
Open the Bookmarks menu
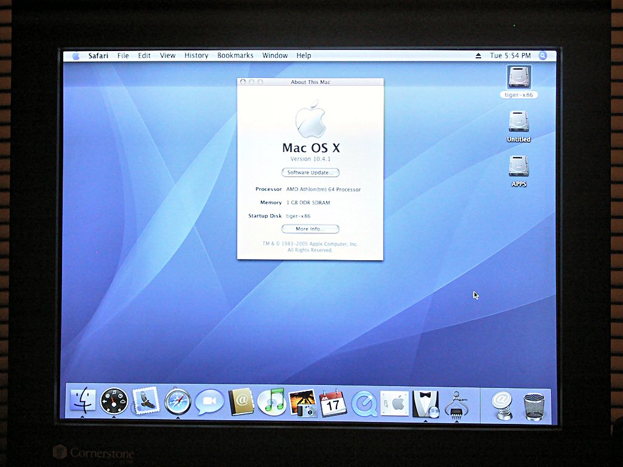point(235,55)
